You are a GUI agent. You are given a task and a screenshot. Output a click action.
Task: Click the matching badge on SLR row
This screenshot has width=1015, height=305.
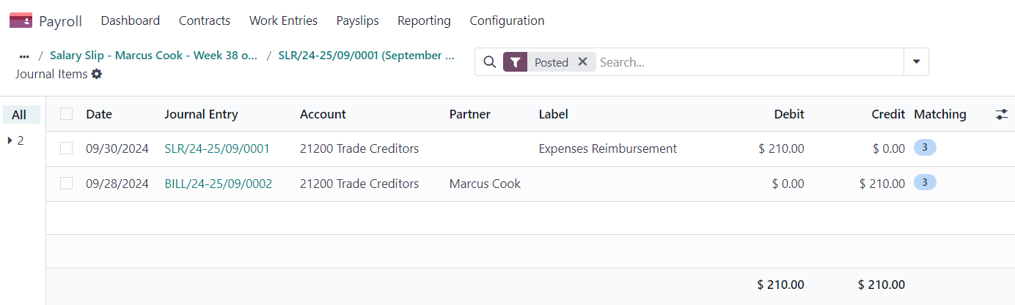pyautogui.click(x=925, y=148)
